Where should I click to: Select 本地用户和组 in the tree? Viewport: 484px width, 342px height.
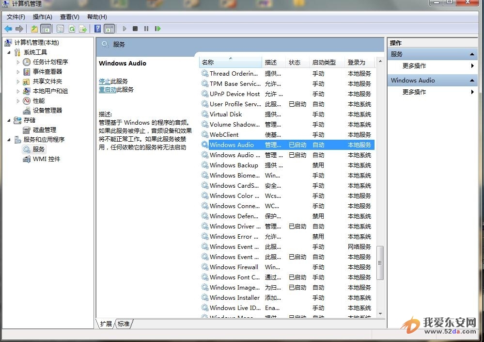coord(50,91)
